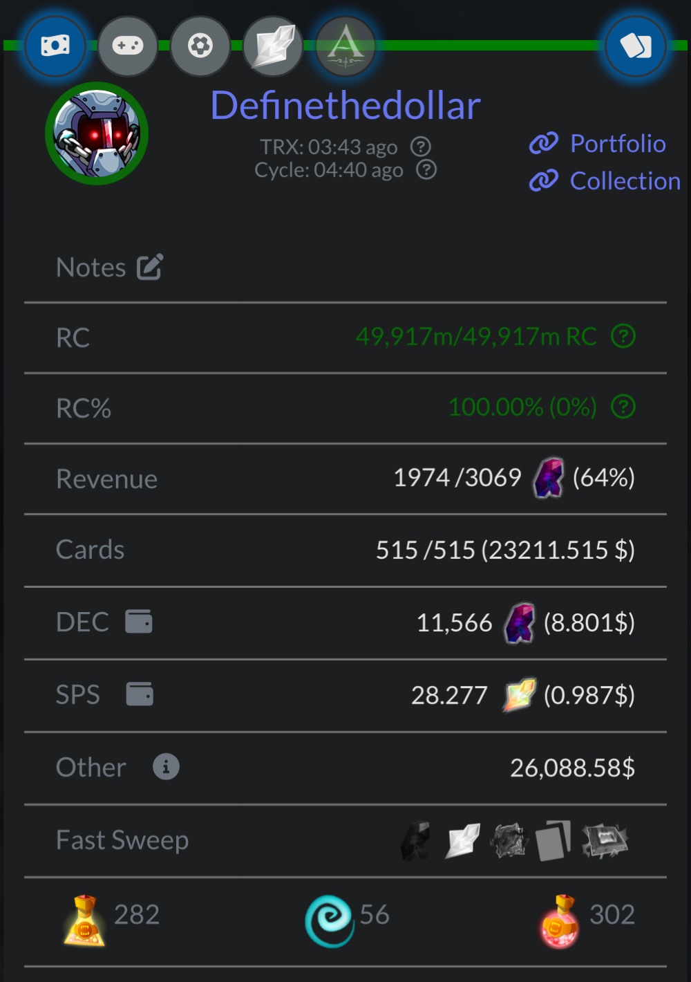Open the gamepad tab
691x982 pixels.
[x=128, y=46]
